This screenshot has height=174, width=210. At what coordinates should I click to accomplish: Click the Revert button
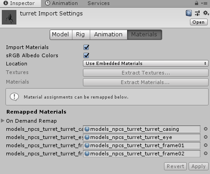pos(175,166)
